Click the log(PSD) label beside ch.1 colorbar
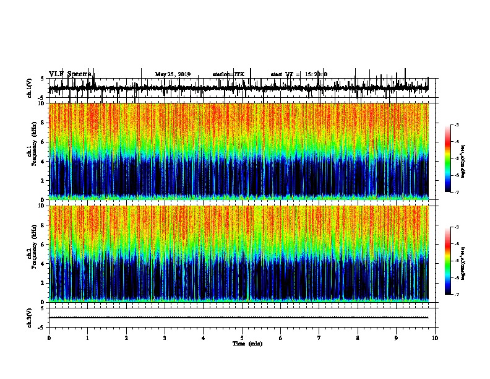Viewport: 490px width, 379px height. tap(463, 161)
